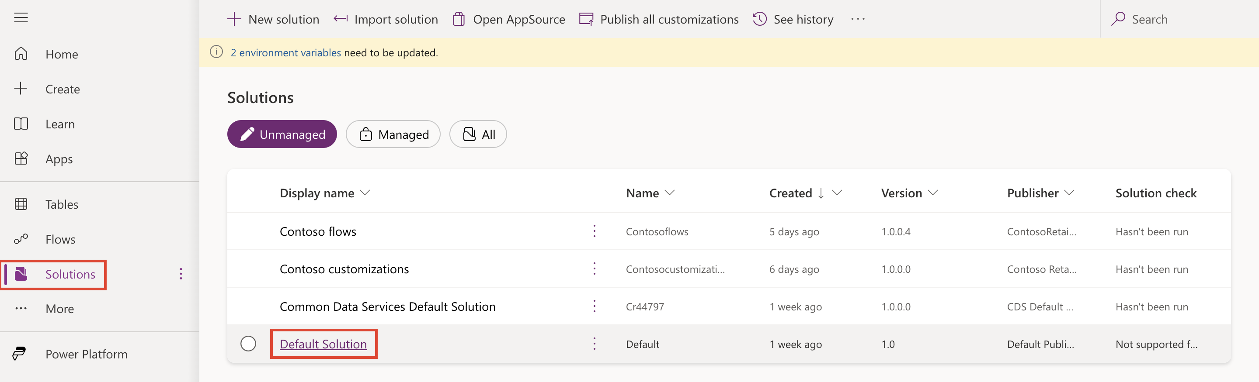Open Power Platform in navigation
This screenshot has width=1259, height=382.
point(86,354)
